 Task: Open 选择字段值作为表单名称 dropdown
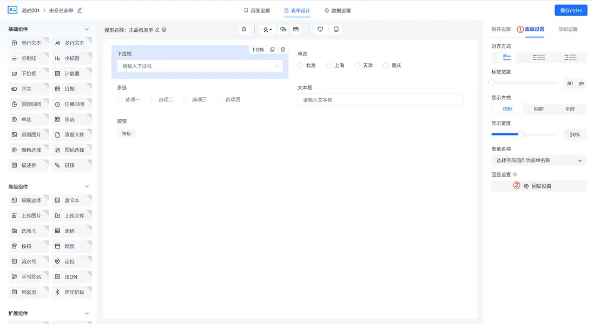click(x=539, y=161)
